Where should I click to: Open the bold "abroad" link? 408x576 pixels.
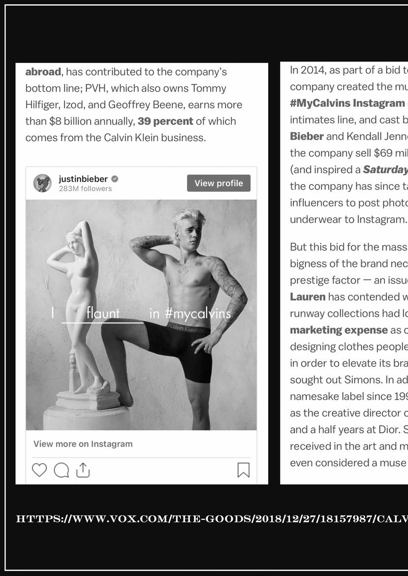click(x=43, y=72)
